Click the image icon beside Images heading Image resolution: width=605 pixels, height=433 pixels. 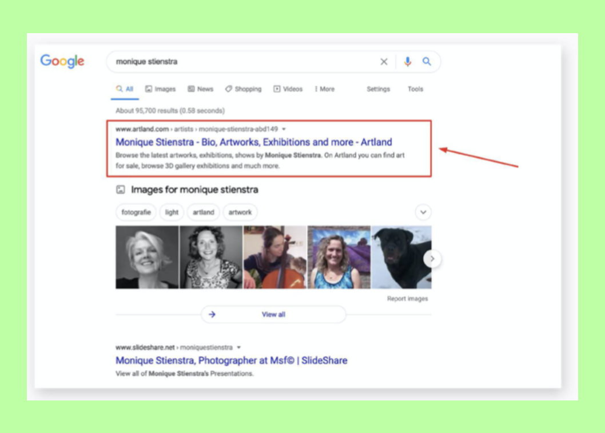(x=121, y=190)
